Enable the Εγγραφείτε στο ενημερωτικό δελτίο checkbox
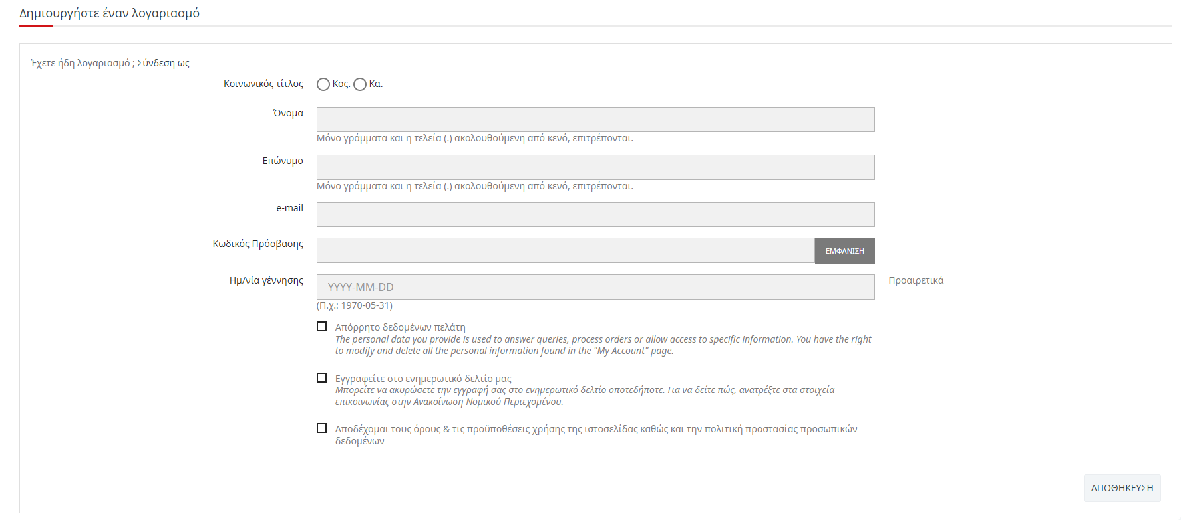 tap(322, 378)
